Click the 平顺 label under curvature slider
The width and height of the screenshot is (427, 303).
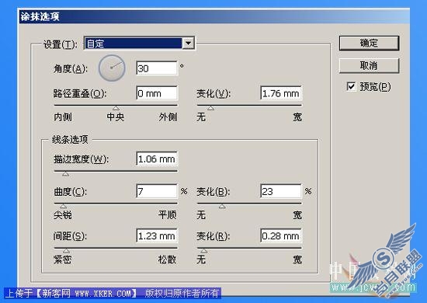pyautogui.click(x=168, y=215)
